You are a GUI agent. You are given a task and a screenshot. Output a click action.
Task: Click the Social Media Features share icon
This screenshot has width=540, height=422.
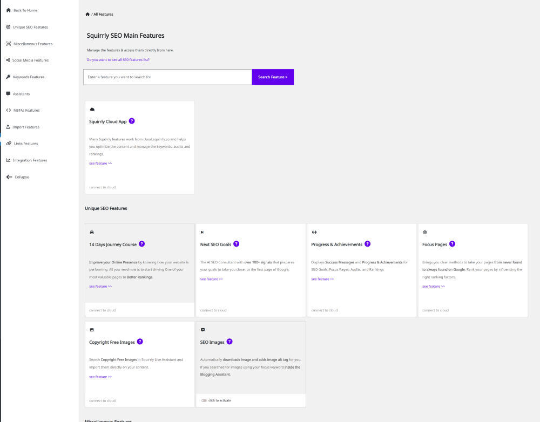[8, 60]
